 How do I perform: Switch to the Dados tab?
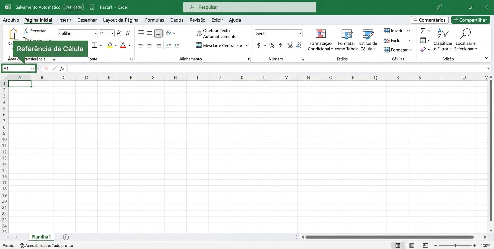177,20
